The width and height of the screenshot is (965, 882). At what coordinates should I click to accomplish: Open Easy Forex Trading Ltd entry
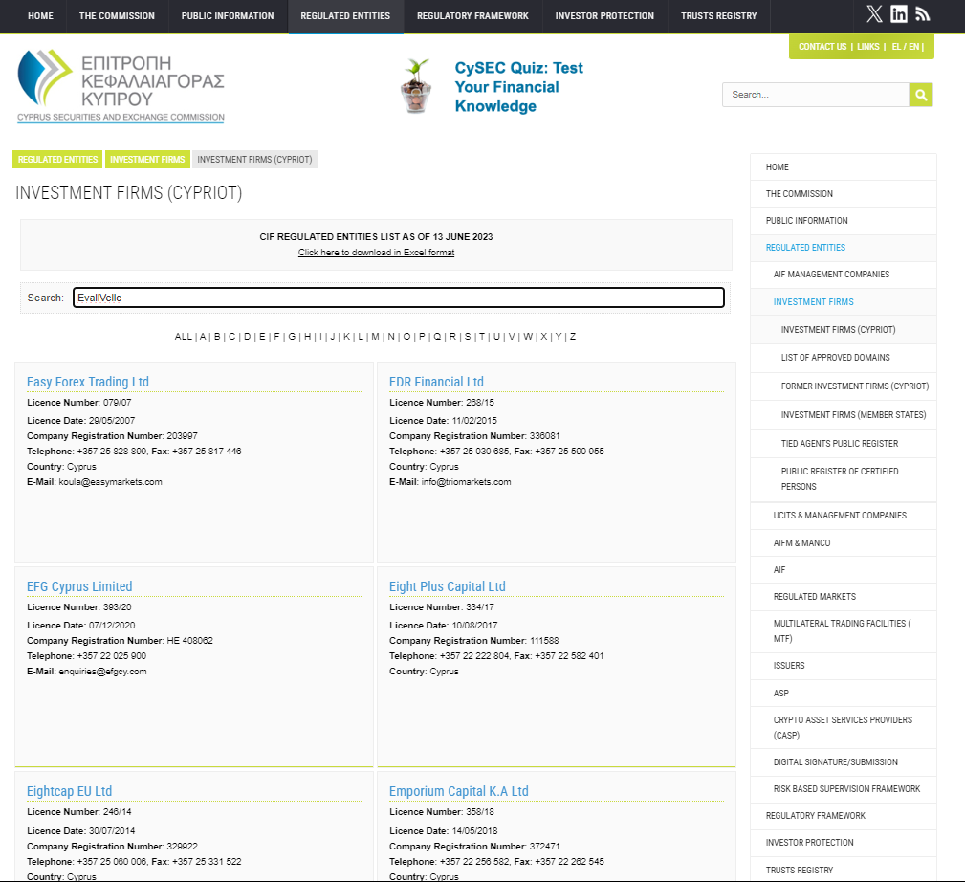click(88, 382)
